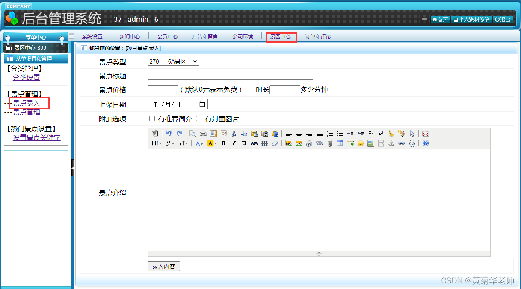Screen dimensions: 521x289
Task: Open the 景点管理 link in the sidebar
Action: [x=26, y=112]
